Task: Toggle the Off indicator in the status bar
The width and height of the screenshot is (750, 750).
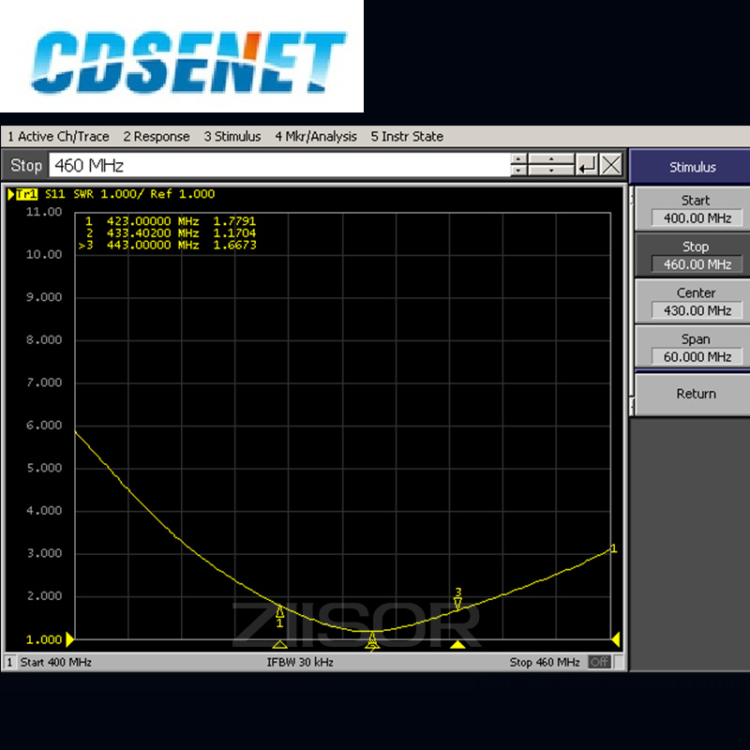Action: click(598, 662)
